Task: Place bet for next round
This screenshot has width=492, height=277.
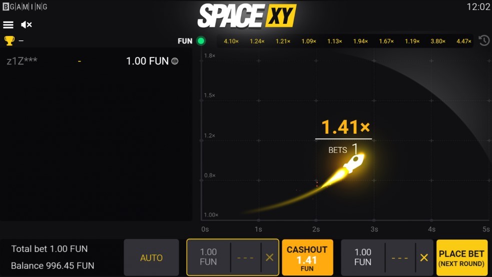Action: [x=461, y=258]
